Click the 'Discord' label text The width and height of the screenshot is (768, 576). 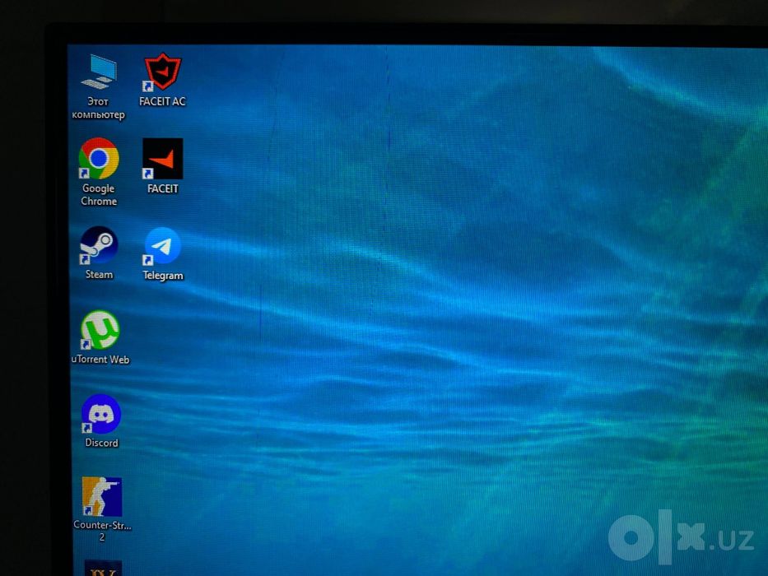pyautogui.click(x=101, y=443)
